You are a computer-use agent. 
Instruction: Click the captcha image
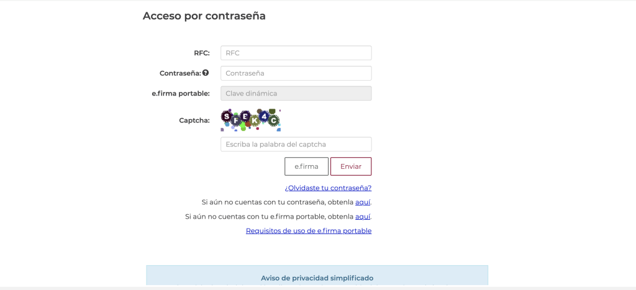pos(251,120)
